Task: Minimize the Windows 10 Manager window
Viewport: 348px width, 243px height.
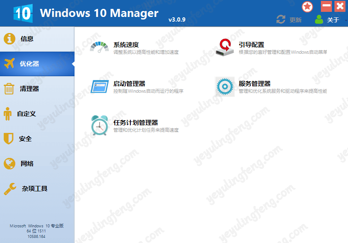Action: tap(326, 6)
